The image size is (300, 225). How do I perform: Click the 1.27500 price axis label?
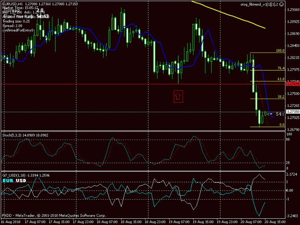pyautogui.click(x=293, y=94)
